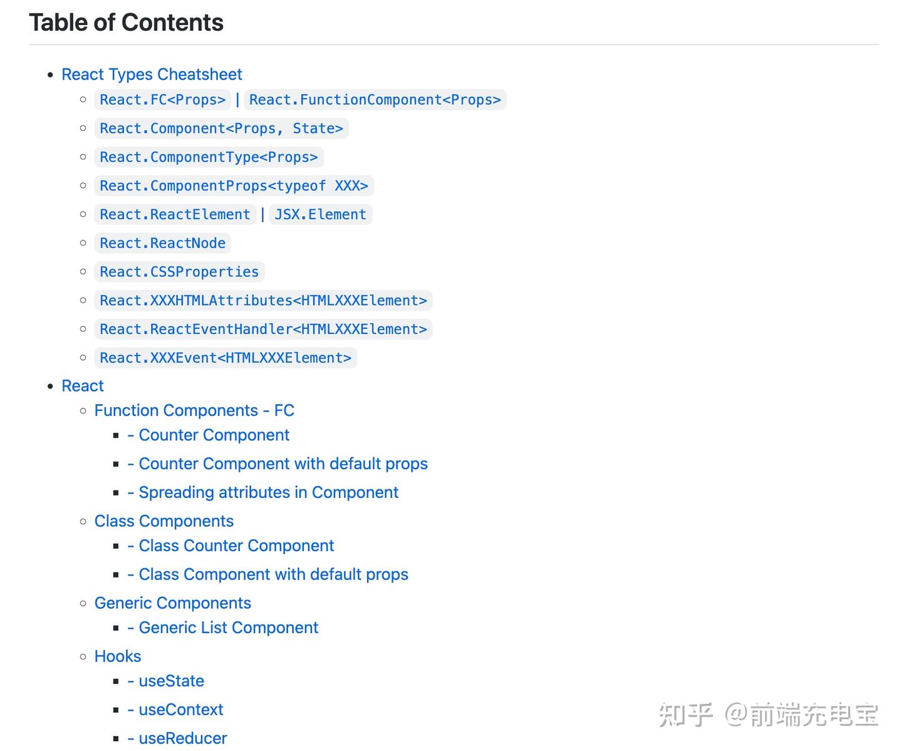Open the React.FunctionComponent<Props> link
Screen dimensions: 902x751
click(x=375, y=100)
